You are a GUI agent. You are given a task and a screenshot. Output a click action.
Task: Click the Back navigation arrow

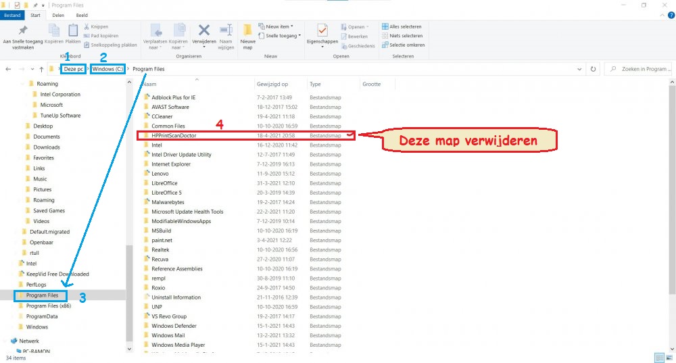[8, 69]
